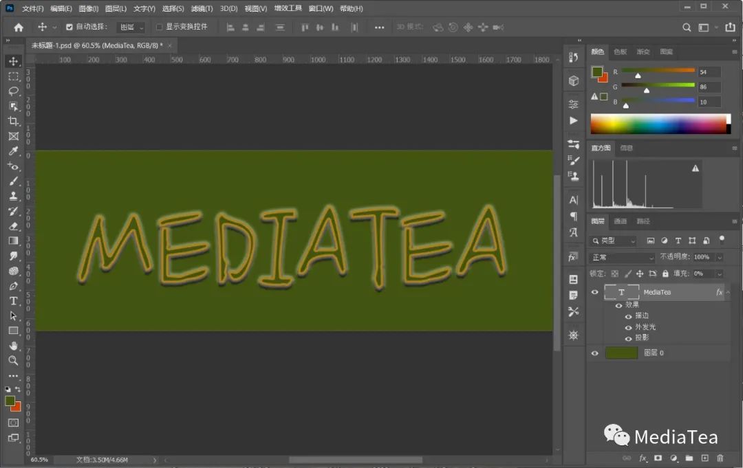The image size is (743, 468).
Task: Open the Paragraph panel icon
Action: tap(573, 216)
